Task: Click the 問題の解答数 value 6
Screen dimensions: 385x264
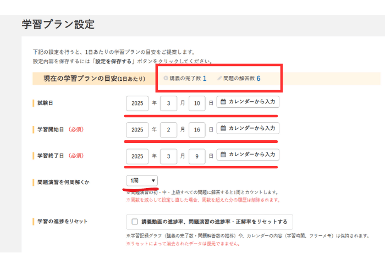Action: point(258,78)
